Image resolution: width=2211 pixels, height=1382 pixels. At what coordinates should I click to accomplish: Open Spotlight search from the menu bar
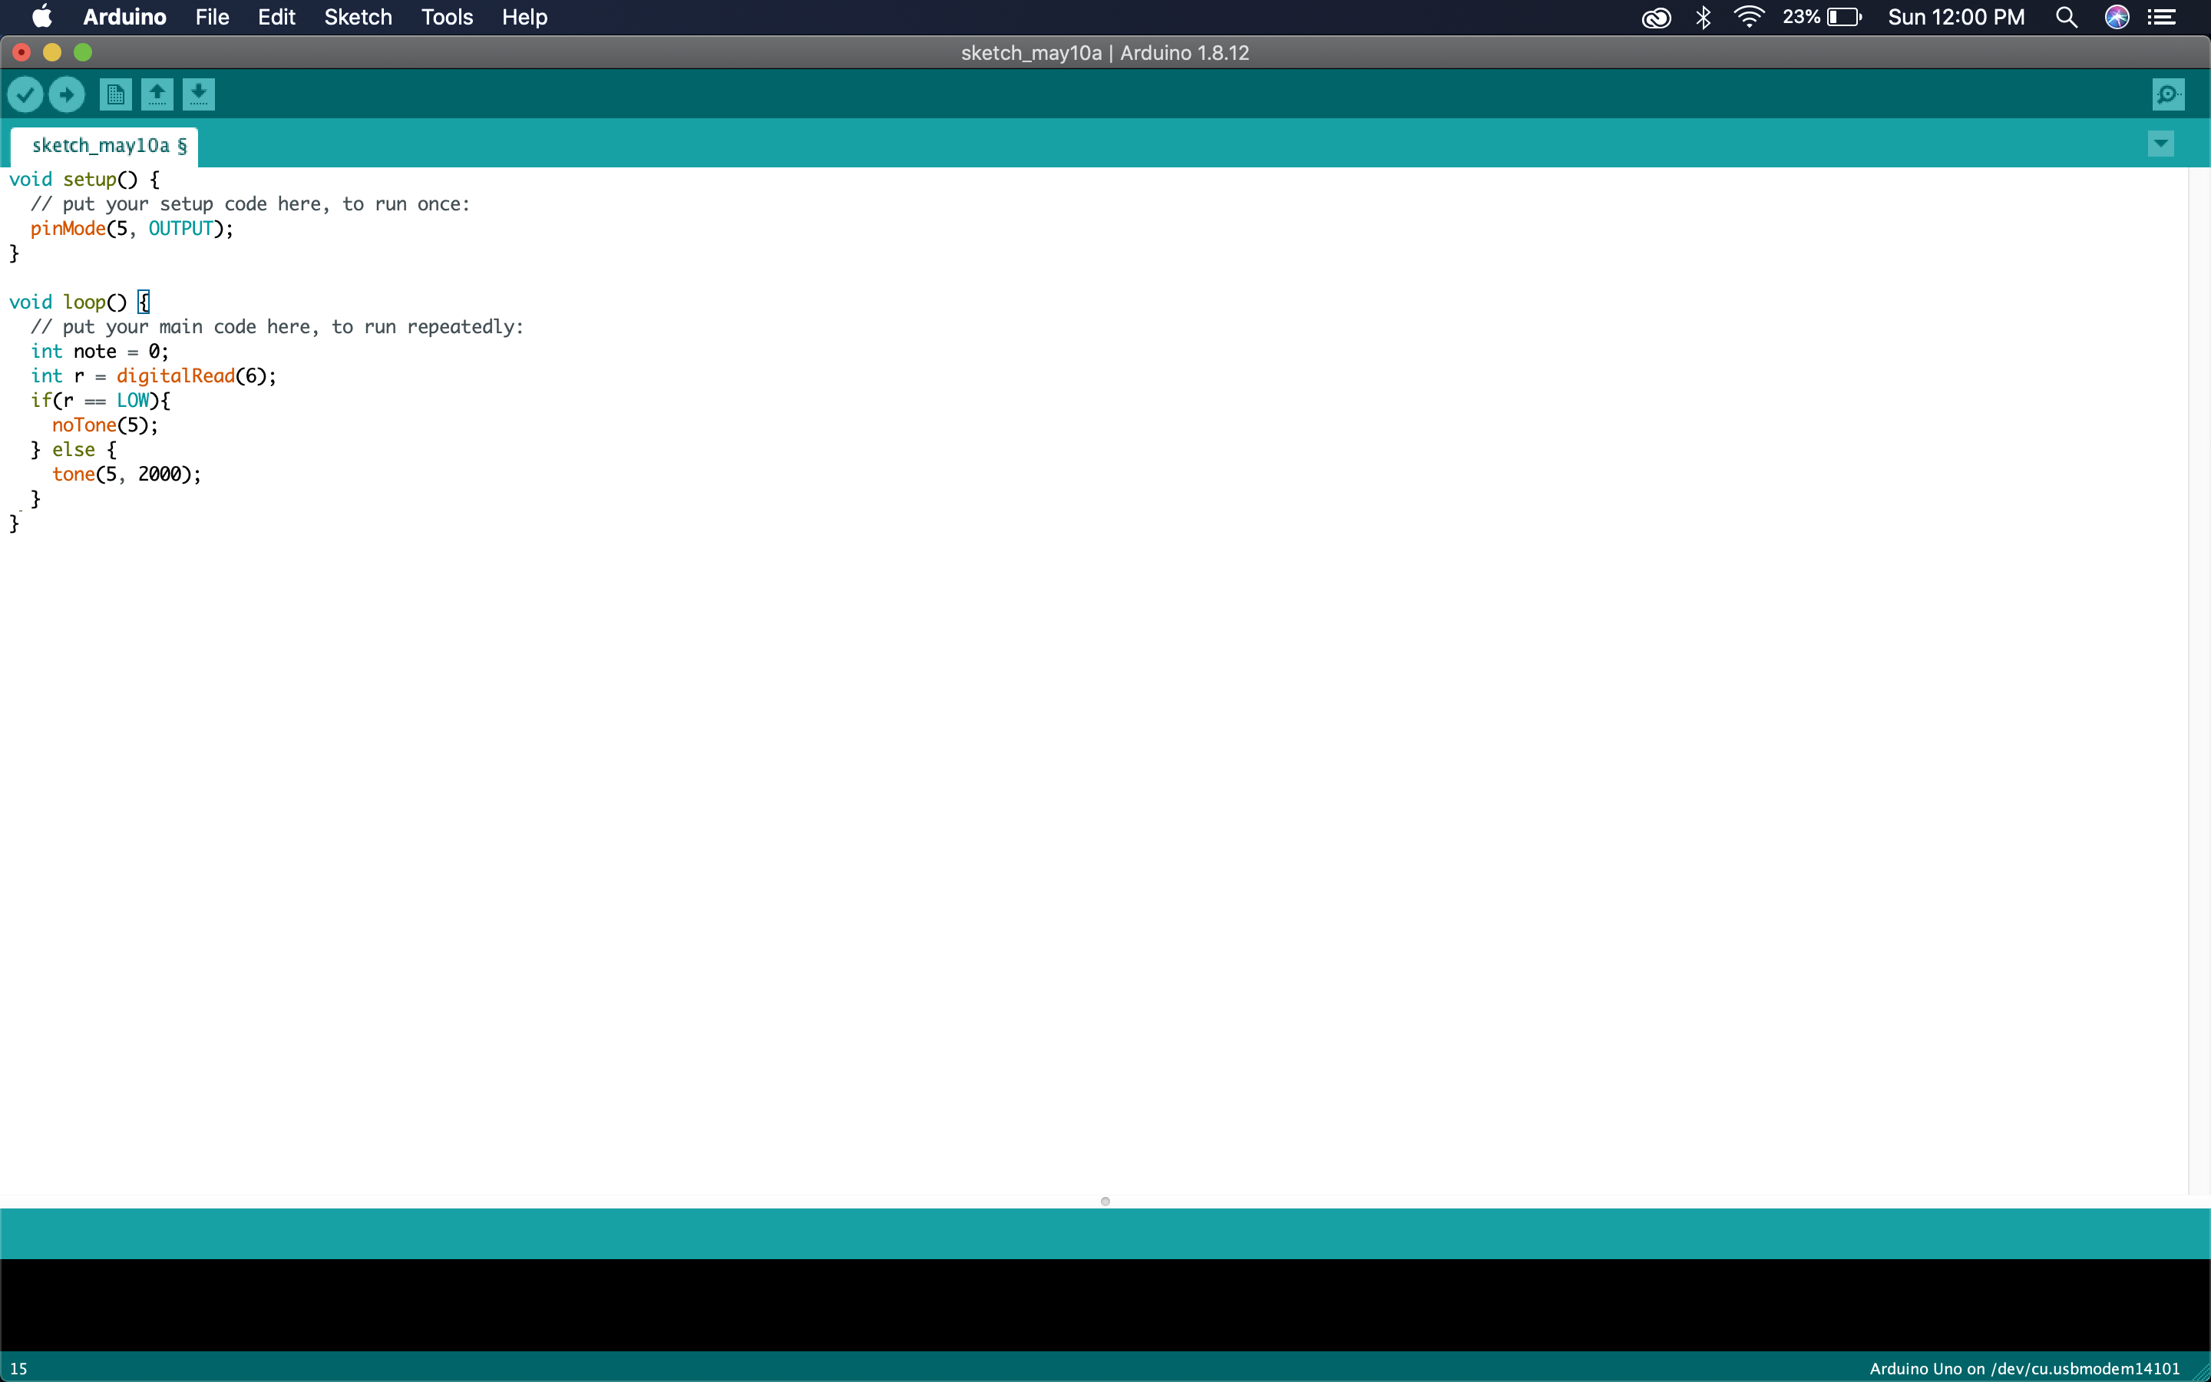click(2066, 16)
